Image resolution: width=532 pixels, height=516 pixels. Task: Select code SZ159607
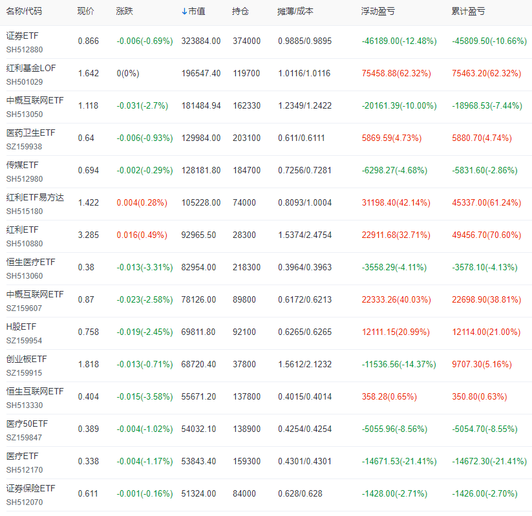(x=24, y=308)
